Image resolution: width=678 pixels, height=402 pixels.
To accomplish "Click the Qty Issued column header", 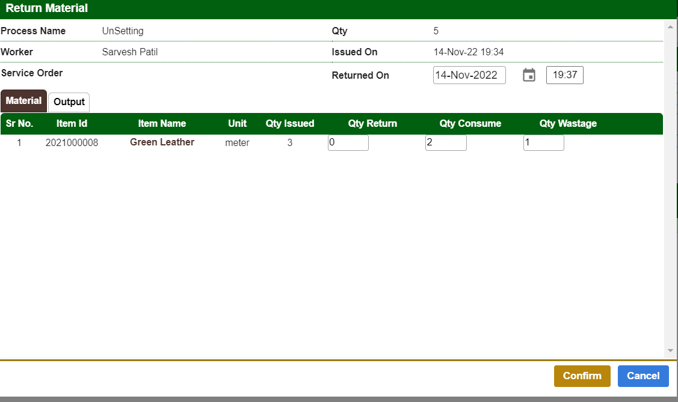I will click(290, 123).
